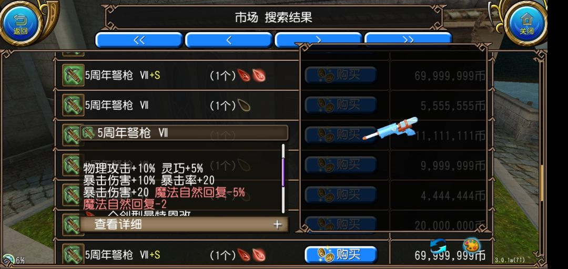Click the orange list scrollbar on right edge
Screen dimensions: 568x269
(542, 183)
